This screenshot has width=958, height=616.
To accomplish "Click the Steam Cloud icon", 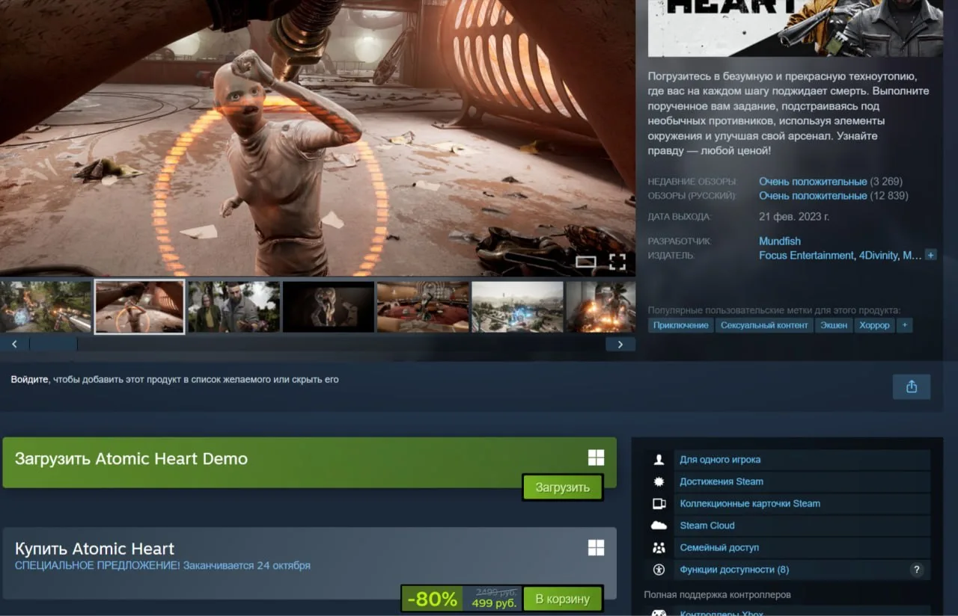I will [659, 526].
